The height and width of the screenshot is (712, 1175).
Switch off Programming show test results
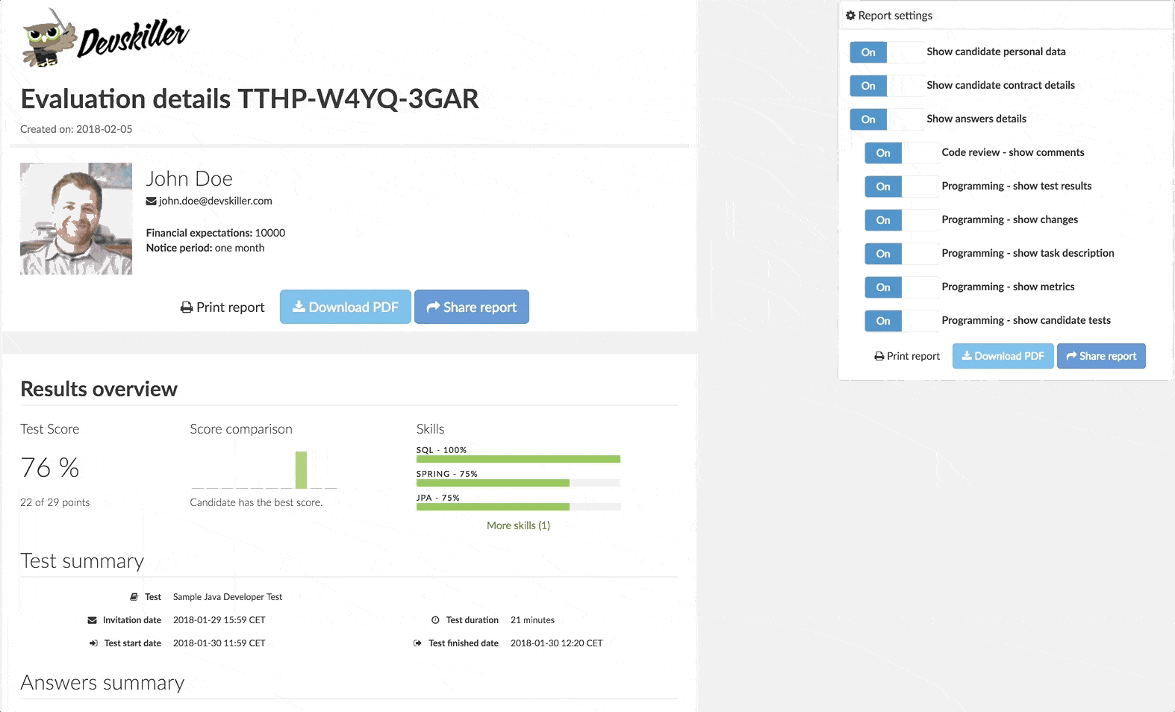(x=901, y=187)
